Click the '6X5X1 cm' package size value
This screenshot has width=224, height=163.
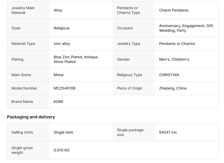pos(168,132)
